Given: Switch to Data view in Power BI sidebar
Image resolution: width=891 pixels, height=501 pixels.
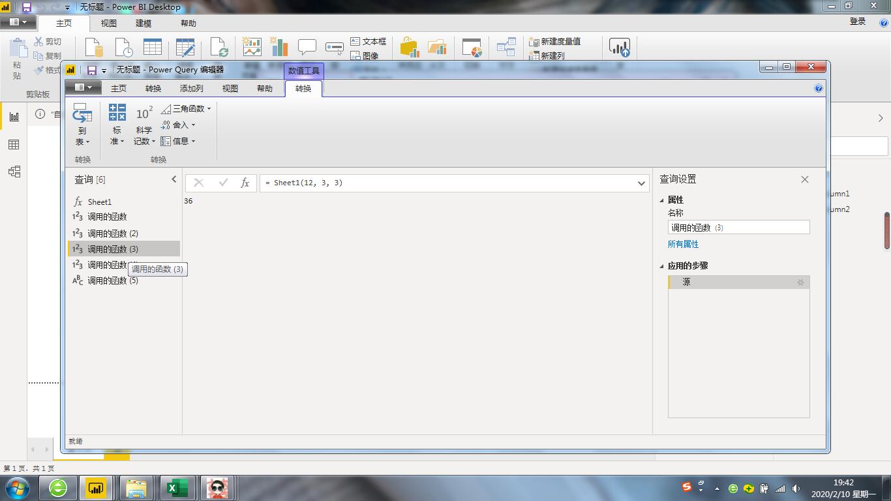Looking at the screenshot, I should tap(14, 145).
